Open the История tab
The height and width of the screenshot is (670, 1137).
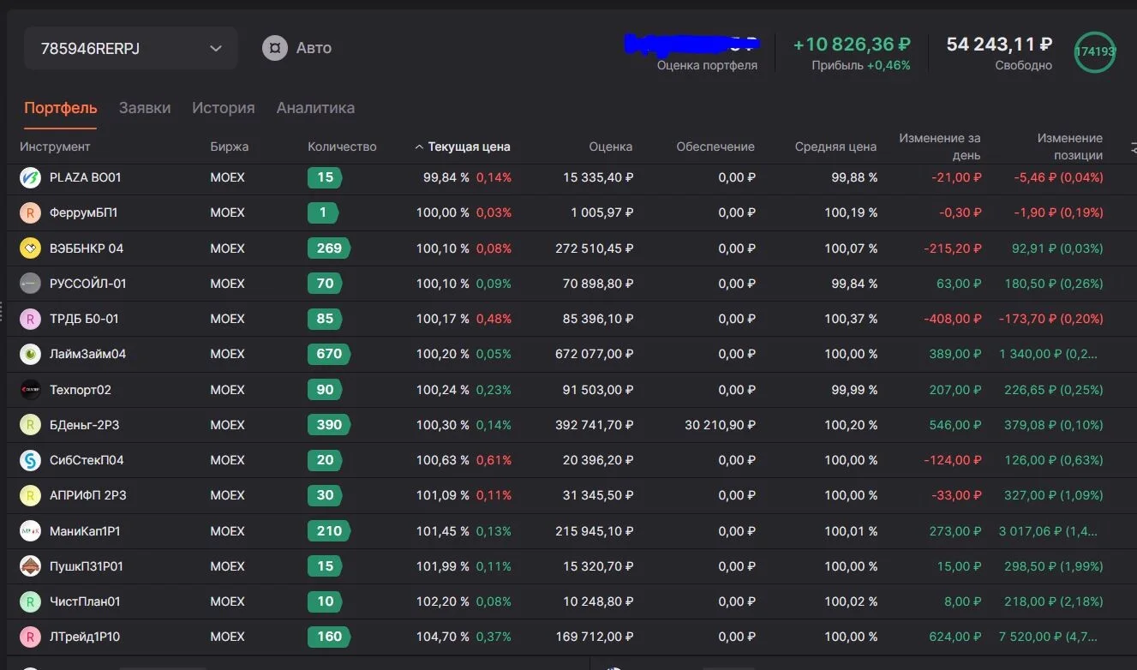[224, 108]
